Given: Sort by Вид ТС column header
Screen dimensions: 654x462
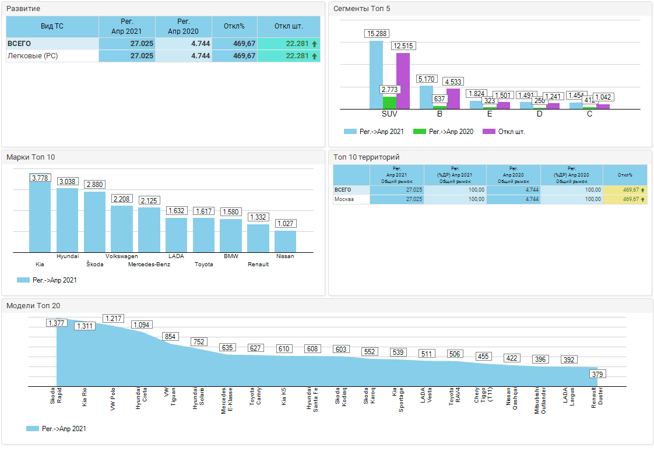Looking at the screenshot, I should click(52, 27).
